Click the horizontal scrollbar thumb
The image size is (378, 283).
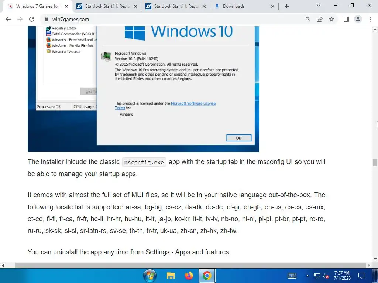[191, 265]
